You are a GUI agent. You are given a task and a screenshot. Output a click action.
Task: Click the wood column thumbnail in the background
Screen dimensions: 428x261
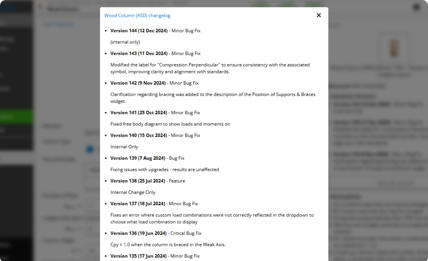pos(394,48)
